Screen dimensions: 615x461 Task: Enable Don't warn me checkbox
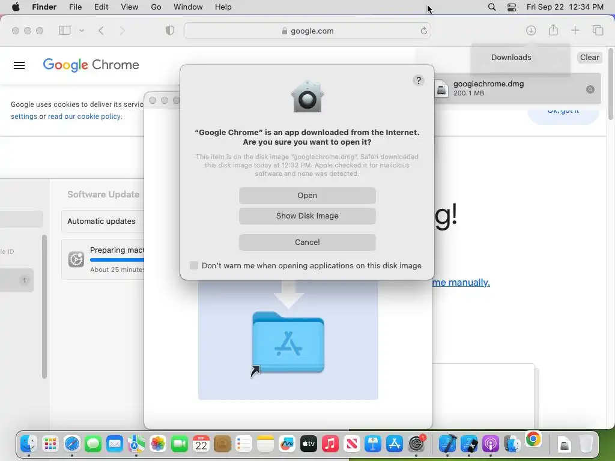click(194, 265)
